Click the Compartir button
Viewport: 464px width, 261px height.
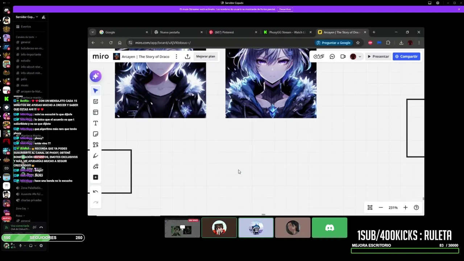pyautogui.click(x=406, y=57)
